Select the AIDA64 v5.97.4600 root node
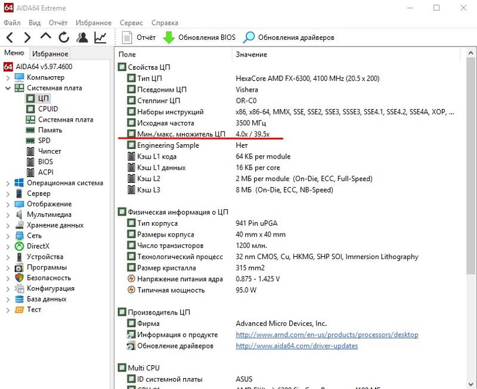The height and width of the screenshot is (389, 477). [38, 67]
